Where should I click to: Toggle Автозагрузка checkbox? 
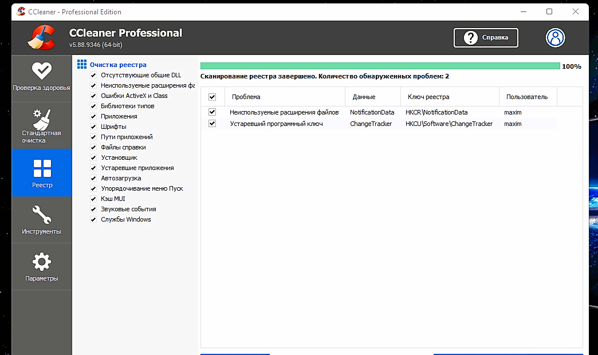93,178
